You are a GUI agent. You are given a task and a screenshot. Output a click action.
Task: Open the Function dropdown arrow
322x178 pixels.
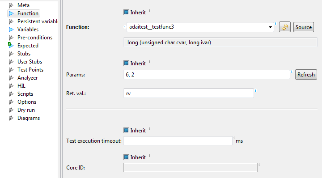pyautogui.click(x=270, y=27)
